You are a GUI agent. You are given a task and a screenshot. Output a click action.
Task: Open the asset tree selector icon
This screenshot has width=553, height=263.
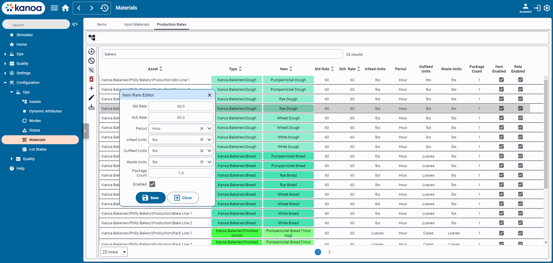click(92, 38)
